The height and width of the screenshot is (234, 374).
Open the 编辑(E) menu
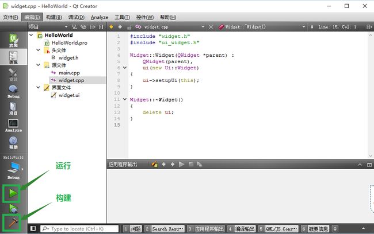pyautogui.click(x=32, y=17)
